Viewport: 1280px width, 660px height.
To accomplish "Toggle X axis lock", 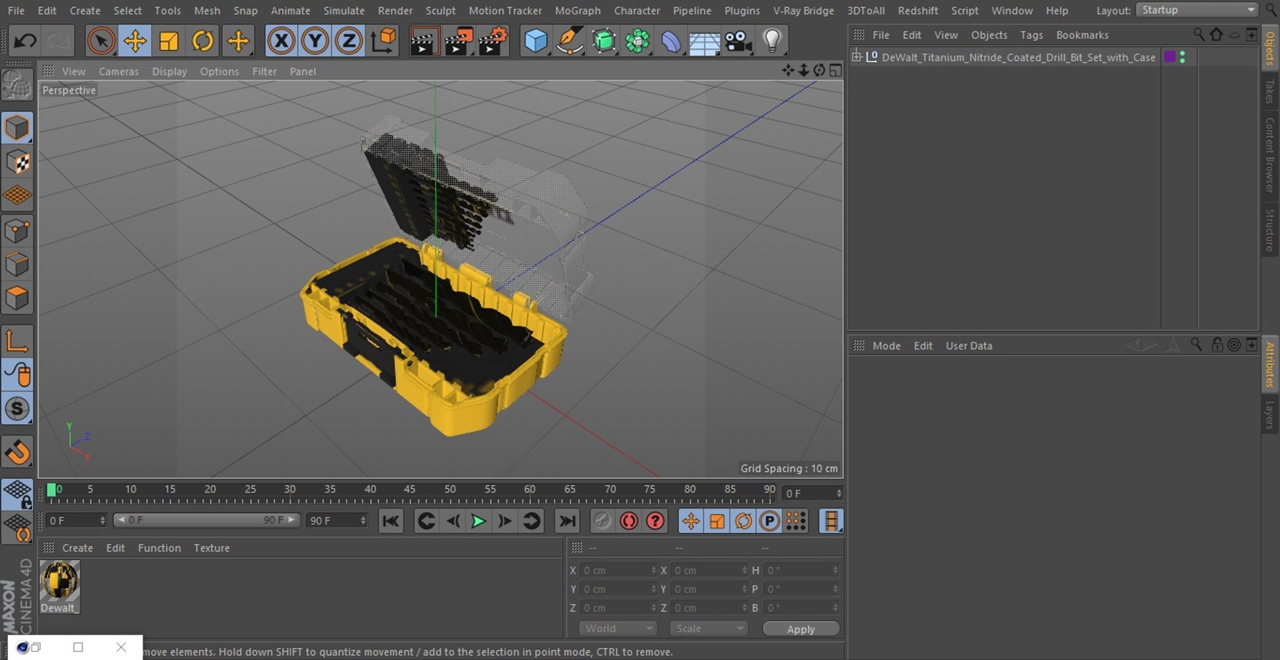I will [x=281, y=41].
